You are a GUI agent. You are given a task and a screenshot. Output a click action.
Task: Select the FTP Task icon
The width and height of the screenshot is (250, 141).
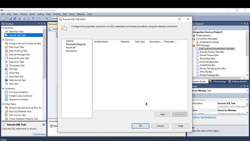6,69
